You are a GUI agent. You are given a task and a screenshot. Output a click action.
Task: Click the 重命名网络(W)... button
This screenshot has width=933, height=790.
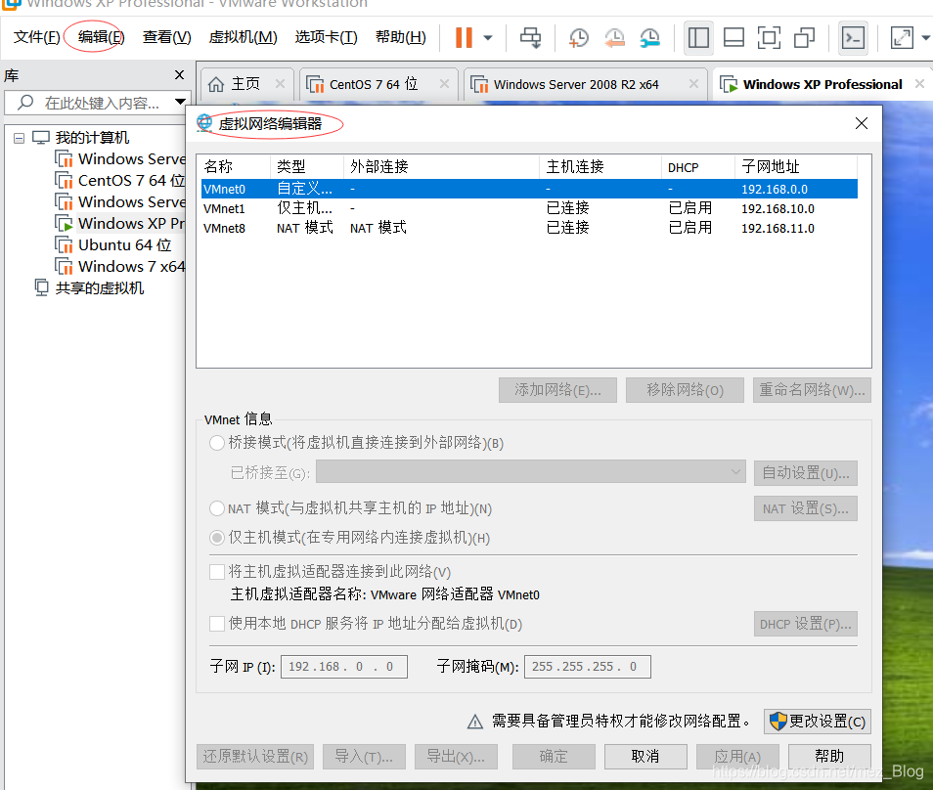point(812,390)
